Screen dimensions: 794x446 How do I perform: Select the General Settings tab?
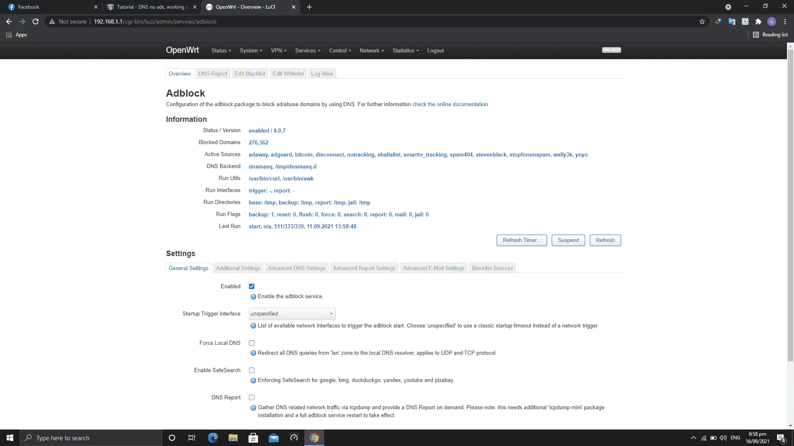tap(189, 268)
